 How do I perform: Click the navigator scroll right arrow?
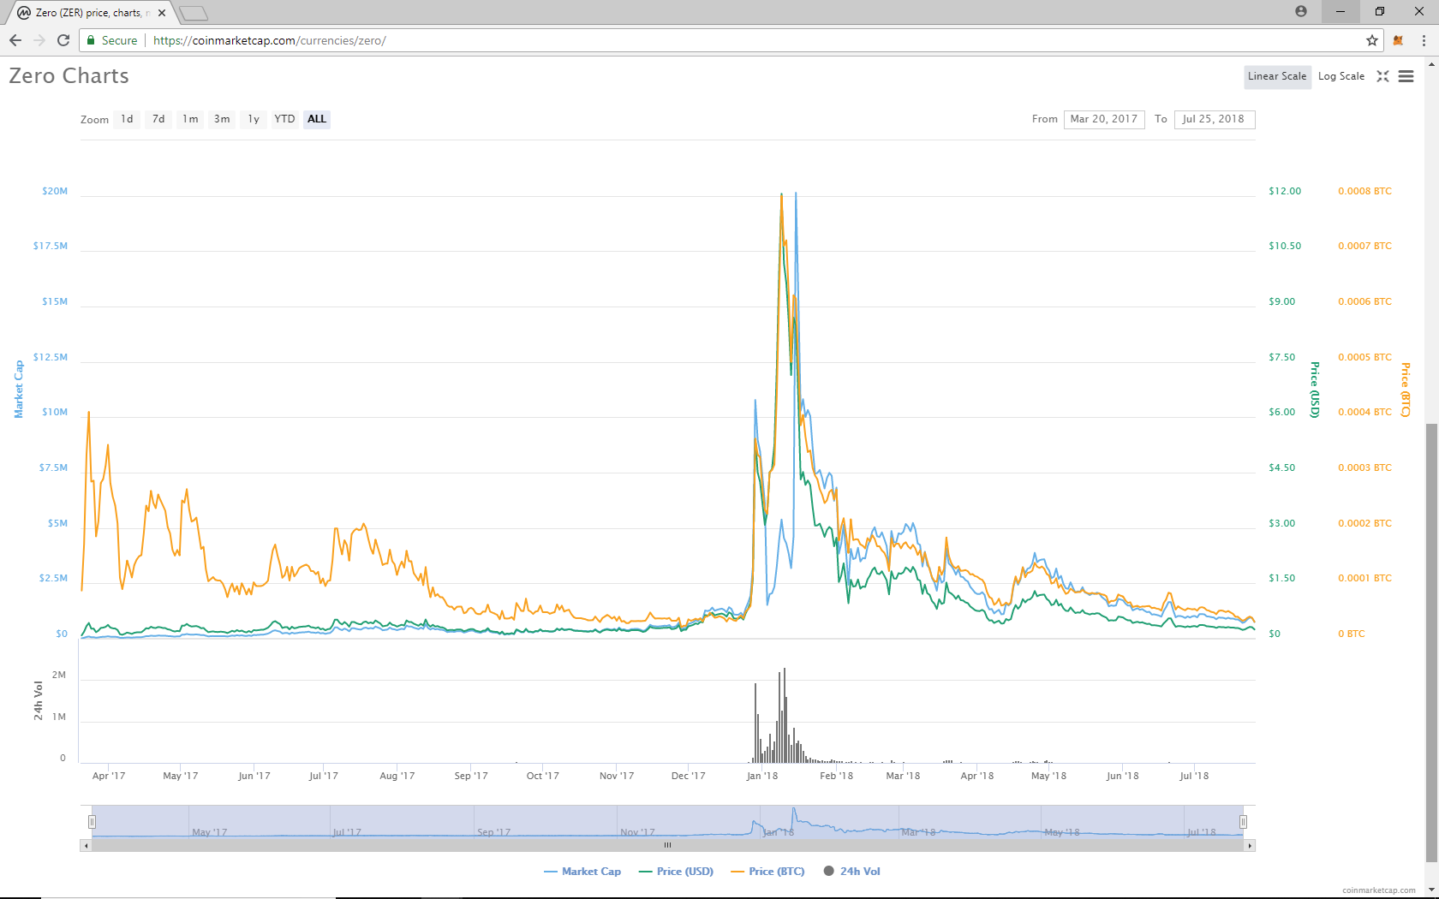pos(1251,845)
